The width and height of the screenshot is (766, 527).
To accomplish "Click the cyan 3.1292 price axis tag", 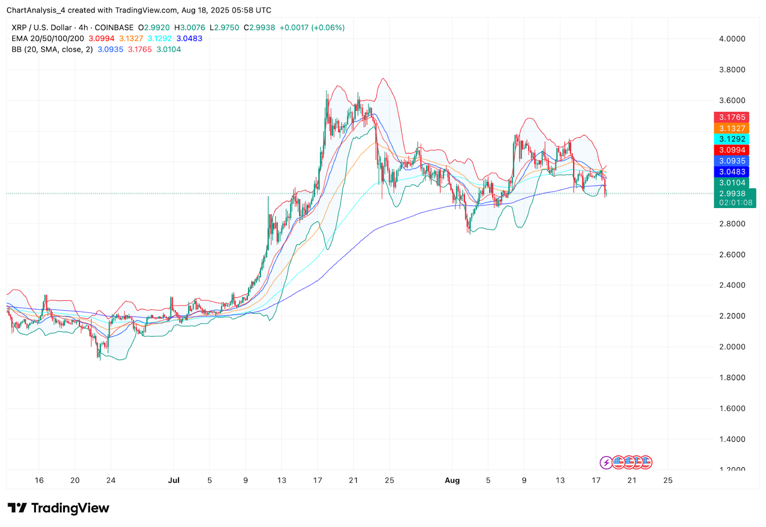I will tap(732, 139).
